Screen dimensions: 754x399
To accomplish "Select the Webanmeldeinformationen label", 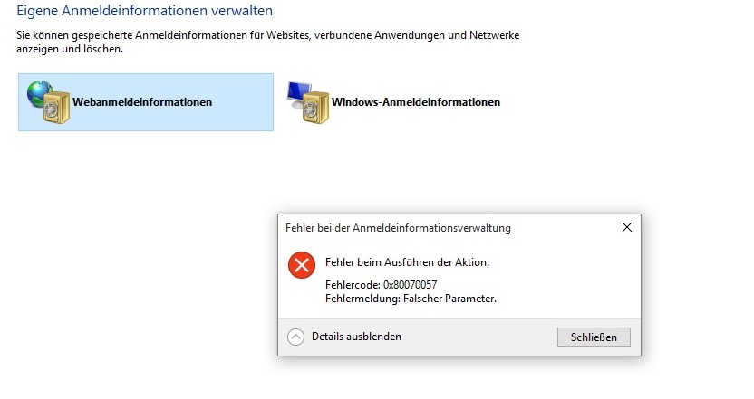I will pos(142,102).
